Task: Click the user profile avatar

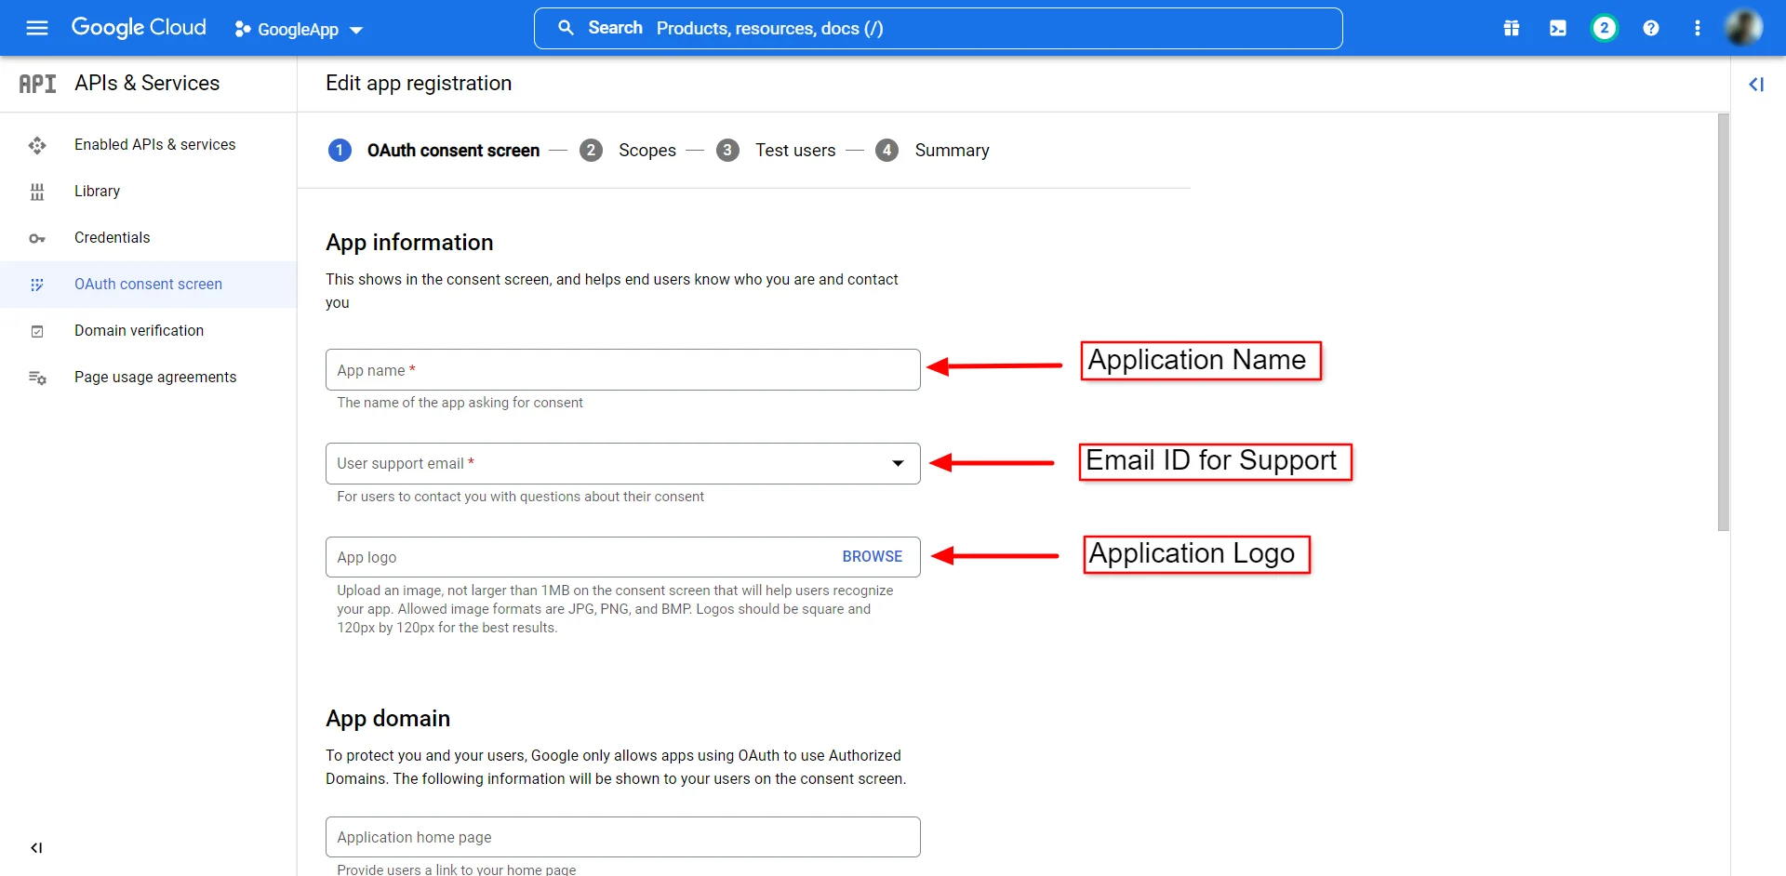Action: (x=1743, y=28)
